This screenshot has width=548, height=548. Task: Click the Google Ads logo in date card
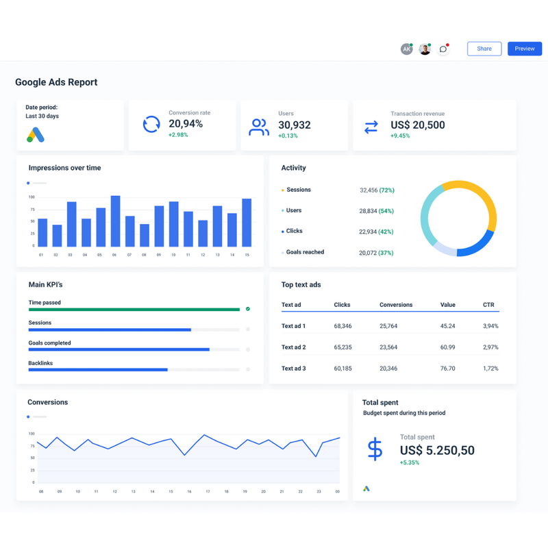(36, 134)
